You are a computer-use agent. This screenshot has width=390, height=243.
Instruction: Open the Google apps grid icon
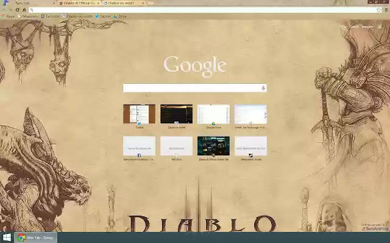(x=380, y=27)
